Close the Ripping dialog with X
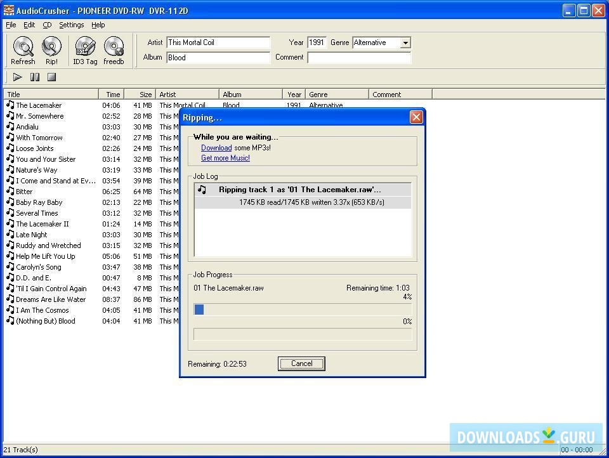609x458 pixels. point(416,117)
